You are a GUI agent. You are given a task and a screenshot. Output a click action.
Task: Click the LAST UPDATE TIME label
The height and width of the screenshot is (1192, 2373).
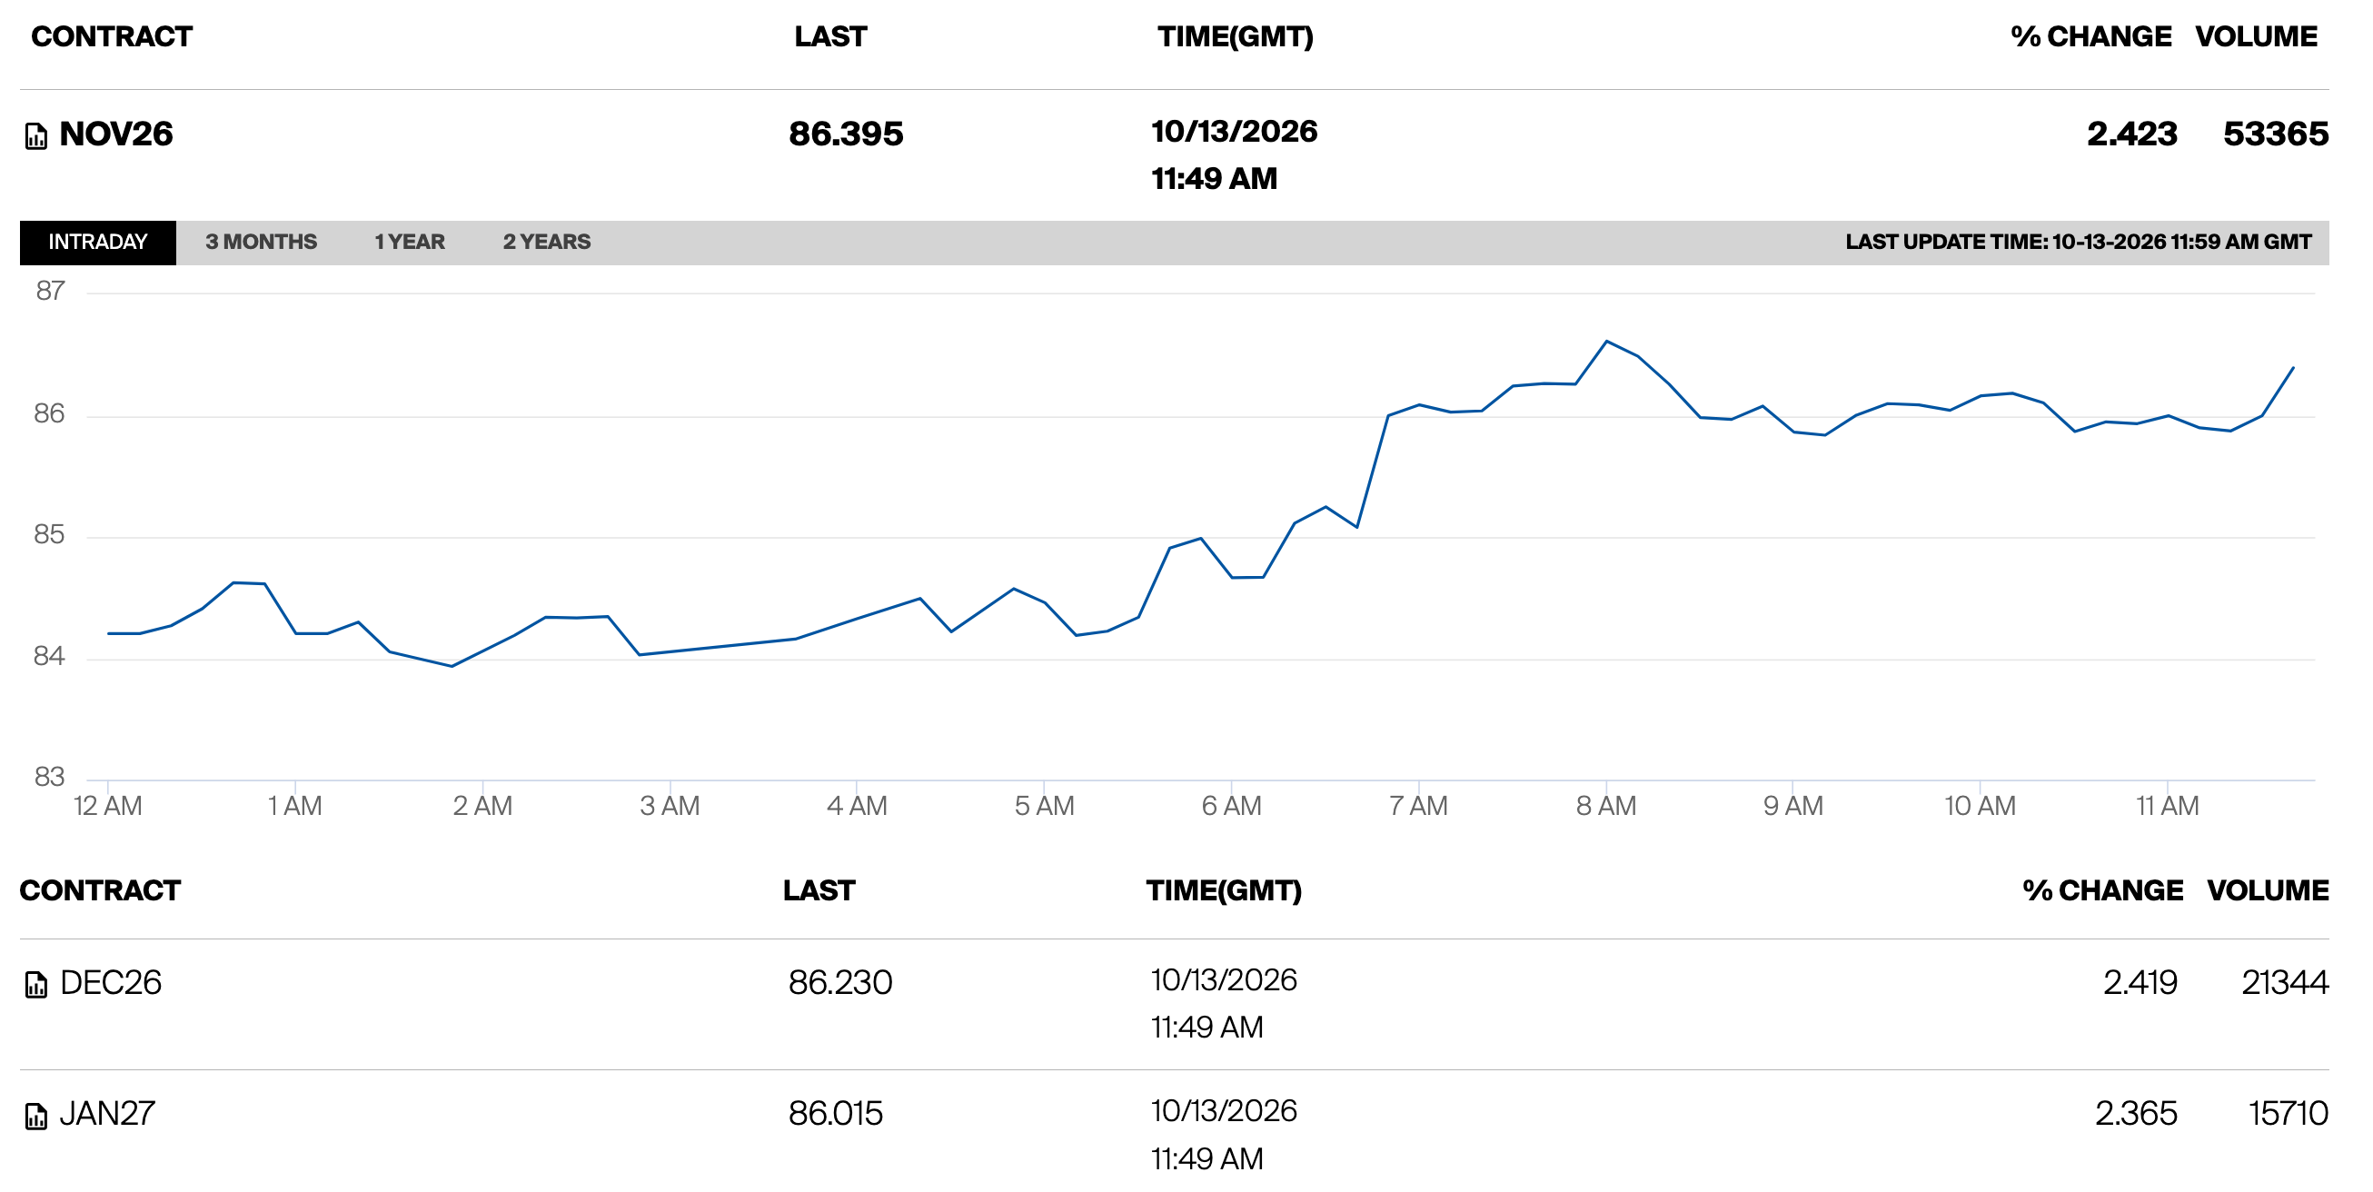(2079, 243)
